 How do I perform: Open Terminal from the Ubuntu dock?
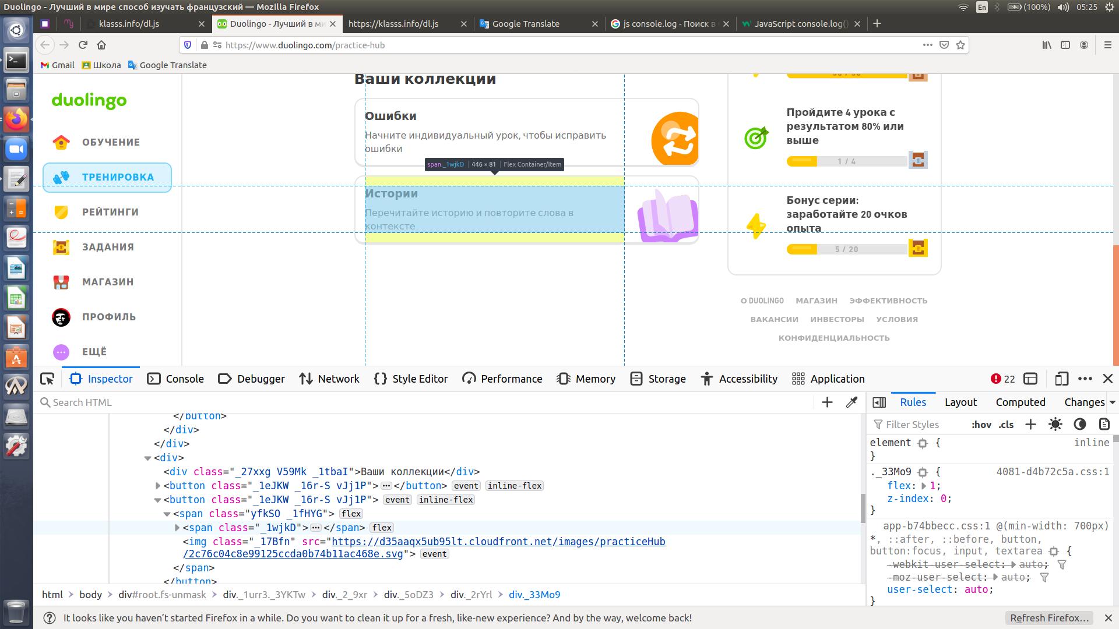pos(16,60)
